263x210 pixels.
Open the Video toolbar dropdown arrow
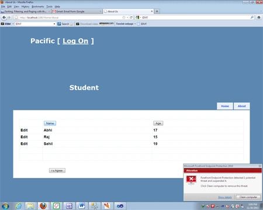(x=13, y=24)
